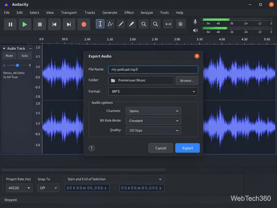
Task: Click the selection start time field
Action: click(x=87, y=188)
